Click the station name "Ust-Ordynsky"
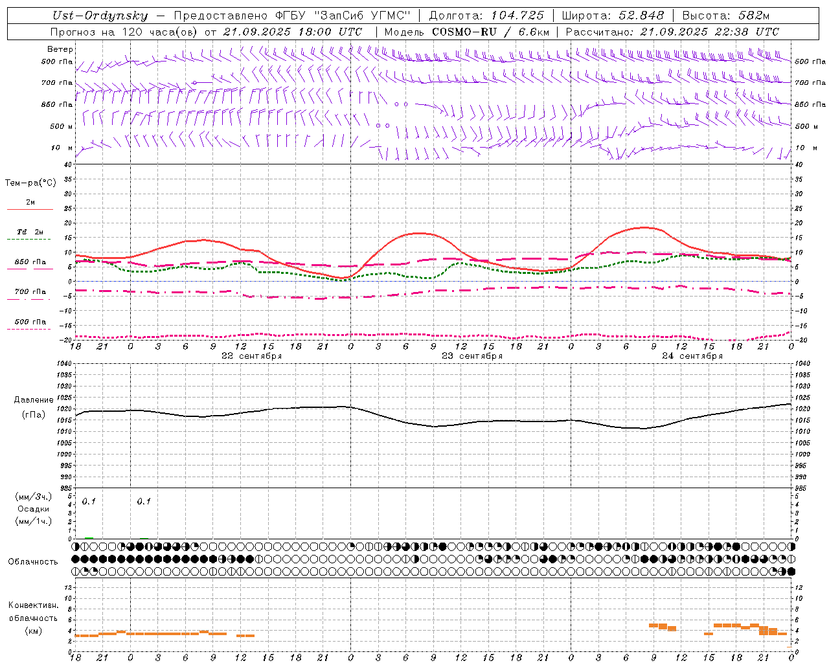This screenshot has height=663, width=829. (100, 16)
